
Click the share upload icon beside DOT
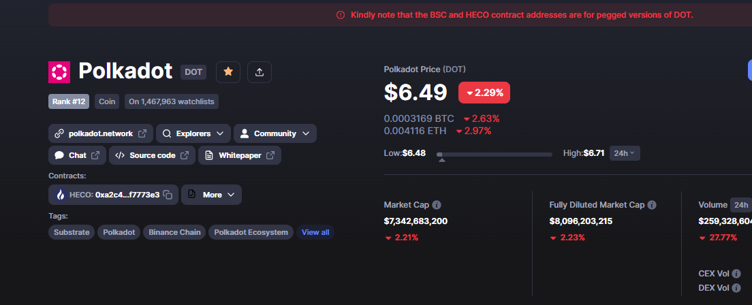point(260,72)
